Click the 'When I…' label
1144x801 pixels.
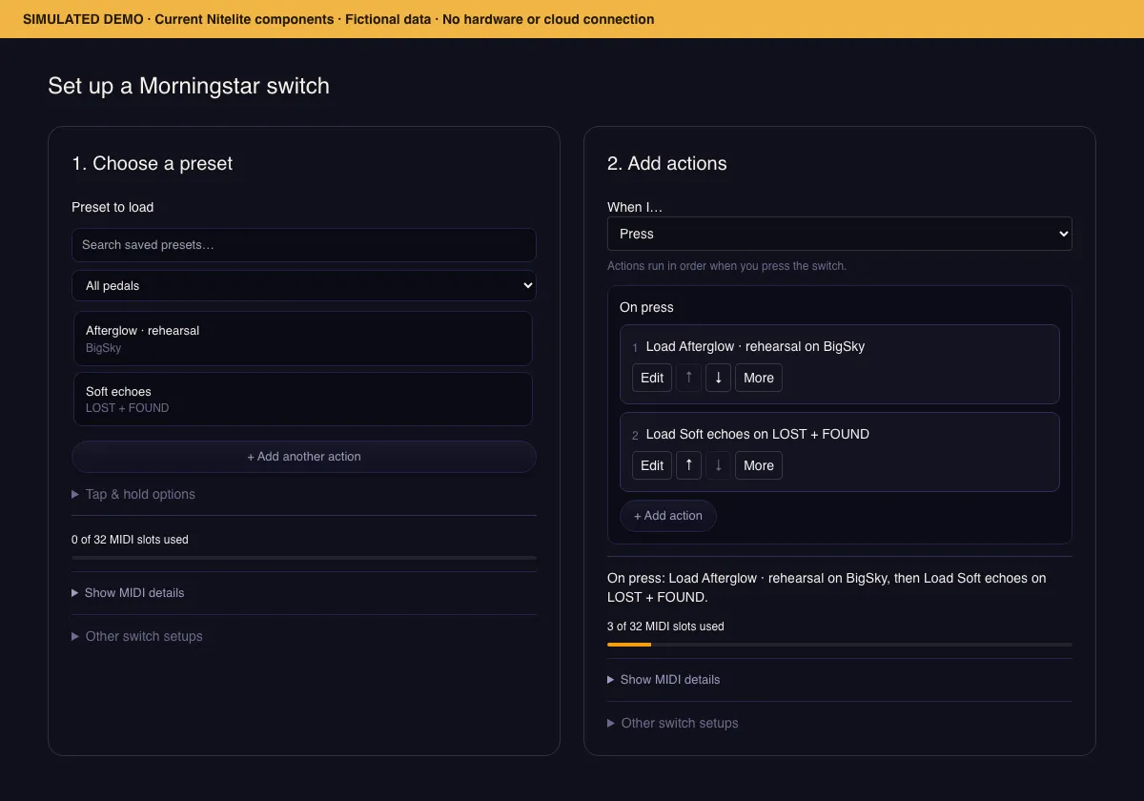pyautogui.click(x=635, y=207)
